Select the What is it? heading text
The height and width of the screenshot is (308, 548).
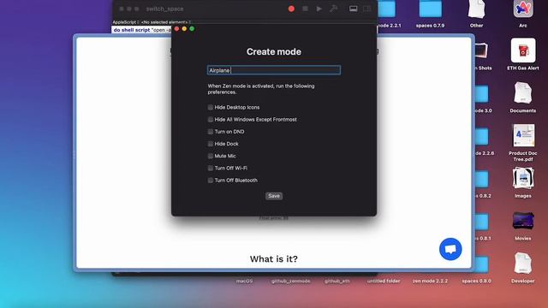pyautogui.click(x=274, y=258)
